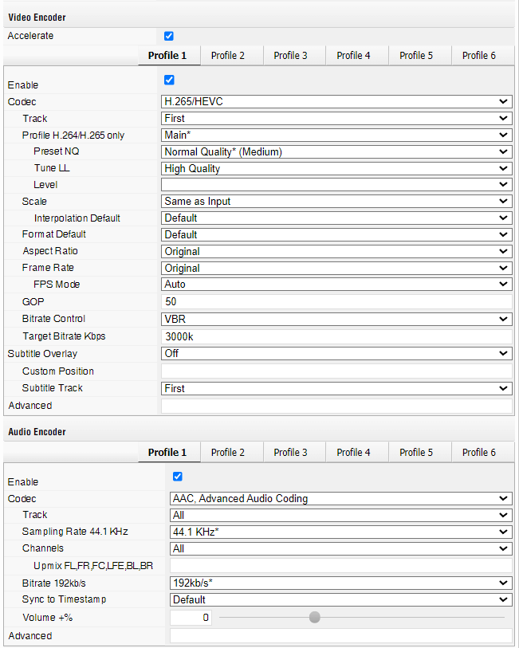
Task: Select video encoder Profile 5 tab
Action: click(416, 55)
